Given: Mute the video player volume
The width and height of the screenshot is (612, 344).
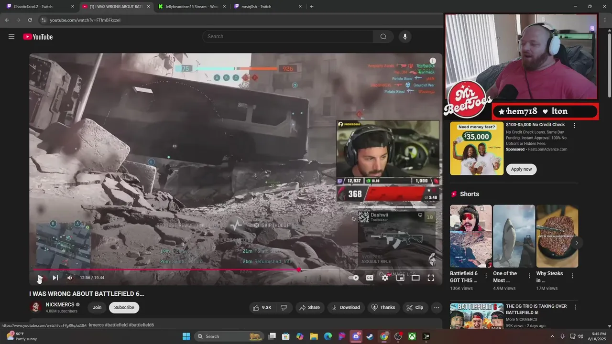Looking at the screenshot, I should (70, 278).
